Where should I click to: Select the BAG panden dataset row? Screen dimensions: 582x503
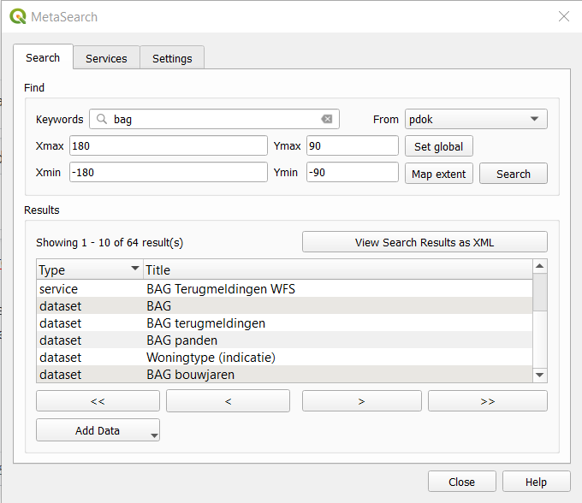(284, 340)
